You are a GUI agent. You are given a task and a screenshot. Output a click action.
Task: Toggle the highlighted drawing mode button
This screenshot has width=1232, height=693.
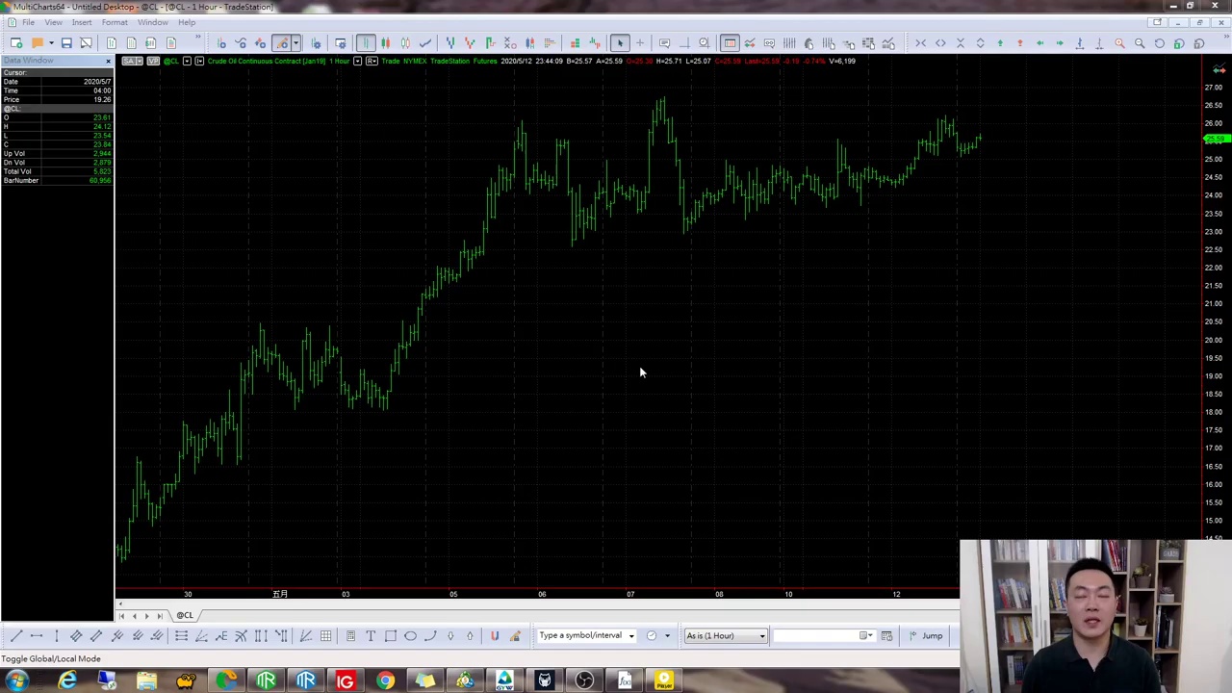(x=282, y=43)
